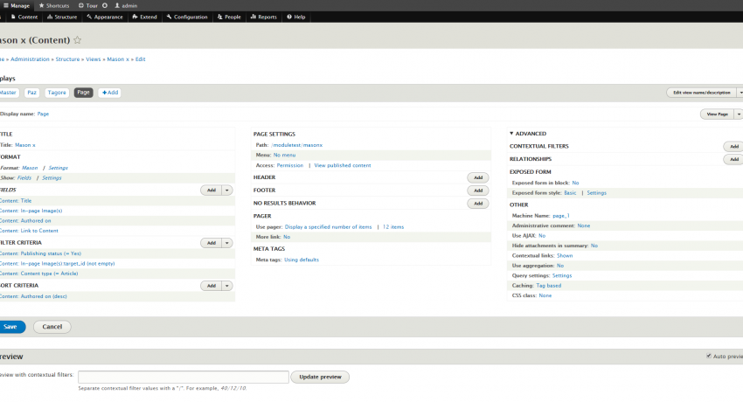Open the Appearance admin menu
Viewport: 743px width, 402px height.
click(x=105, y=17)
